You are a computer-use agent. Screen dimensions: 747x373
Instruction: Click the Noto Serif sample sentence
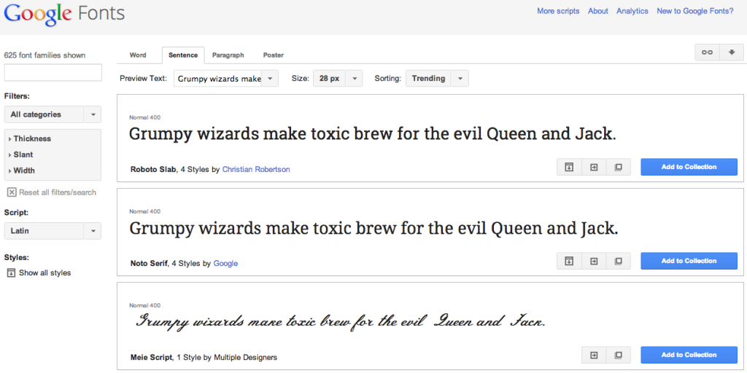click(373, 229)
